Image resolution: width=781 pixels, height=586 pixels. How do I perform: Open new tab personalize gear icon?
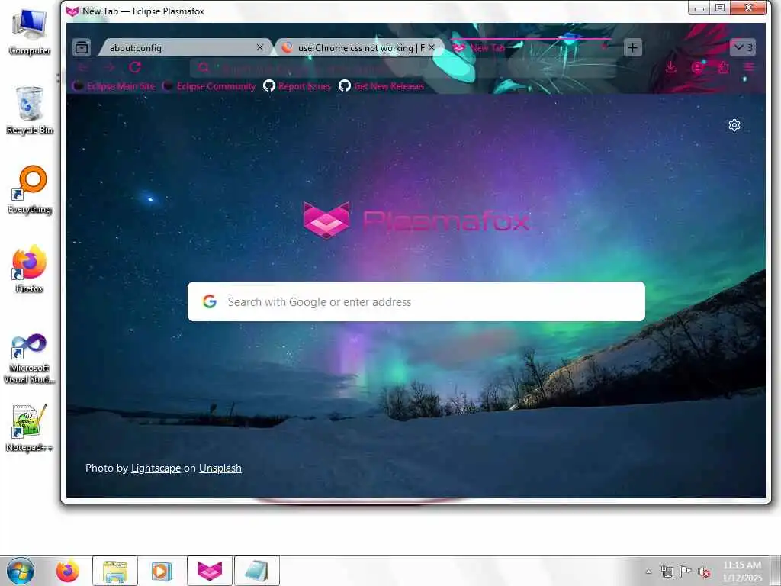click(x=734, y=125)
